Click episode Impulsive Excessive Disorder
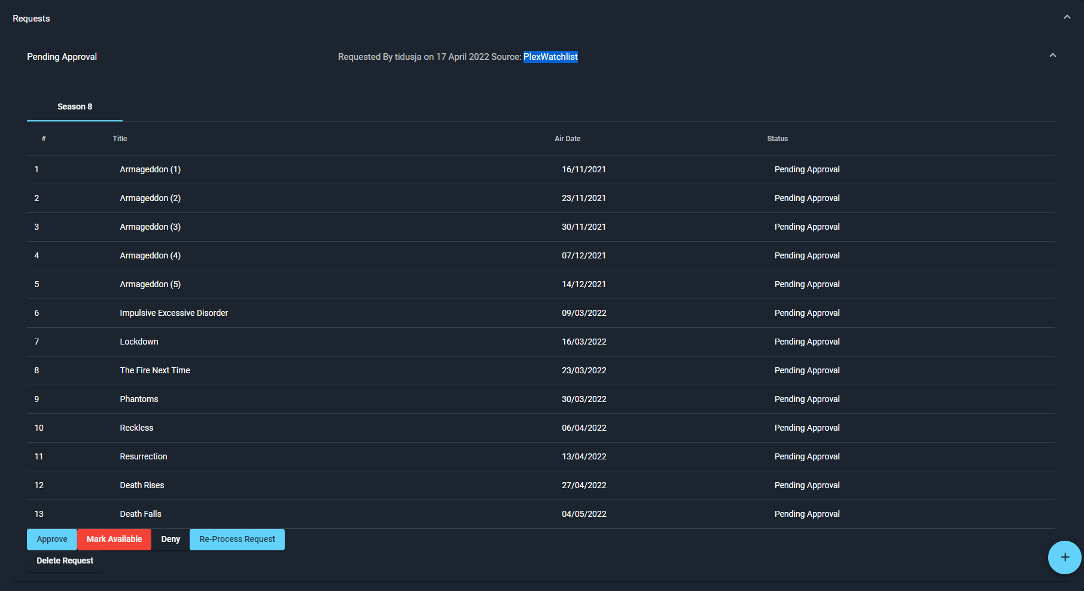This screenshot has height=591, width=1084. 173,313
